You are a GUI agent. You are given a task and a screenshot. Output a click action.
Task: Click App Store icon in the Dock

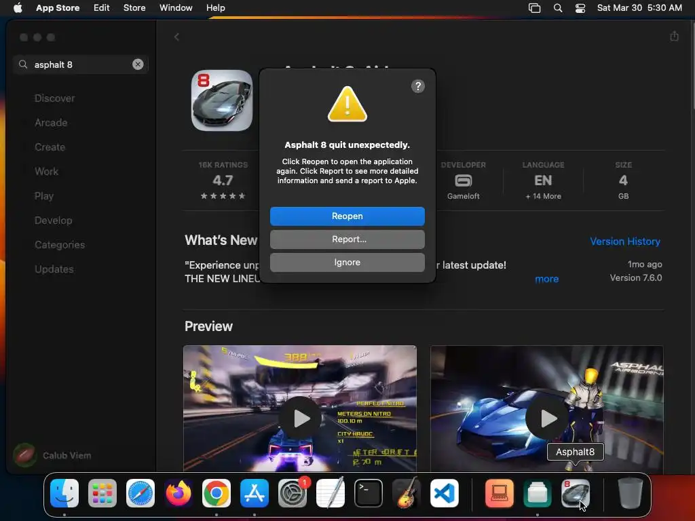click(255, 493)
